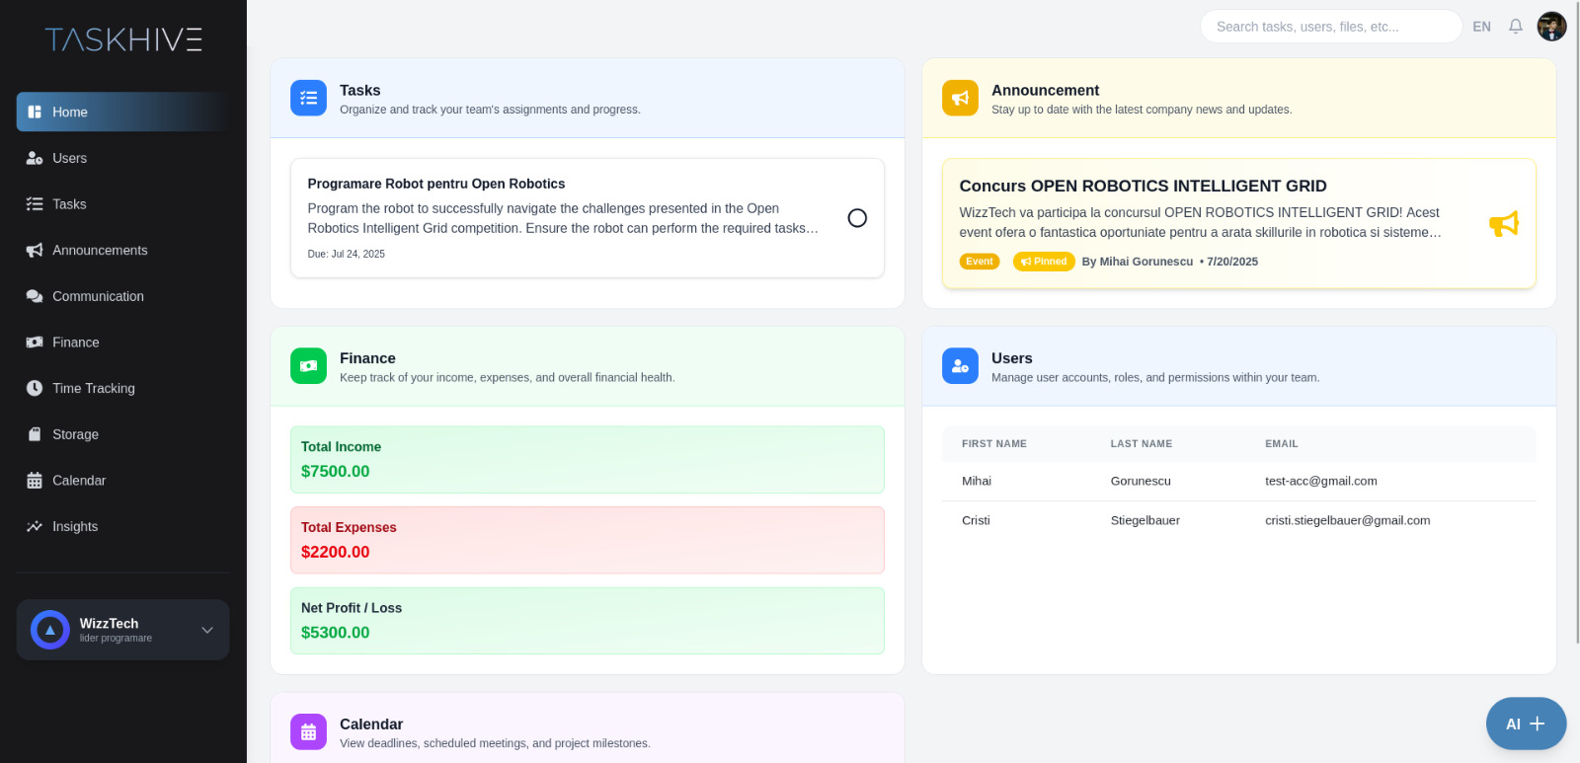
Task: Select Communication from the sidebar
Action: pyautogui.click(x=98, y=296)
